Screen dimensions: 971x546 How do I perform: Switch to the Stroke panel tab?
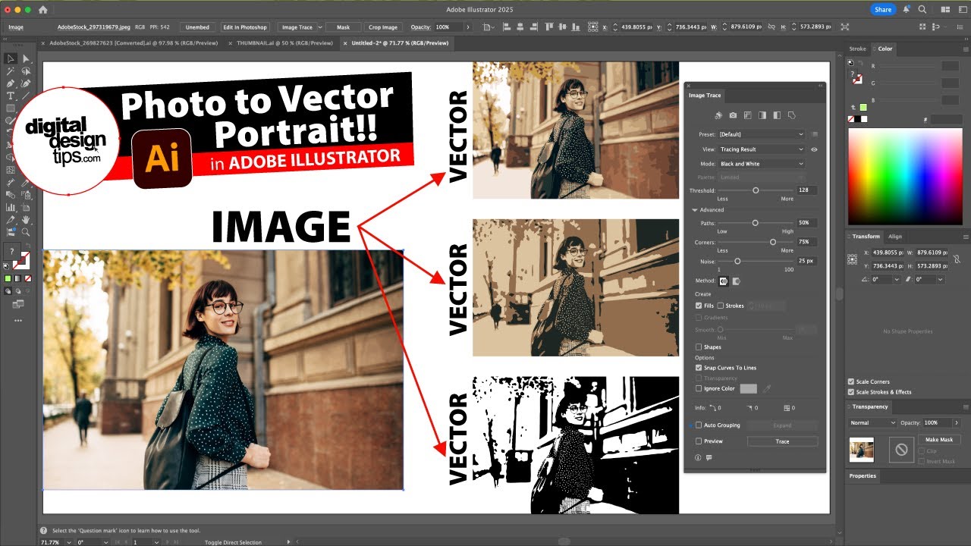click(857, 49)
